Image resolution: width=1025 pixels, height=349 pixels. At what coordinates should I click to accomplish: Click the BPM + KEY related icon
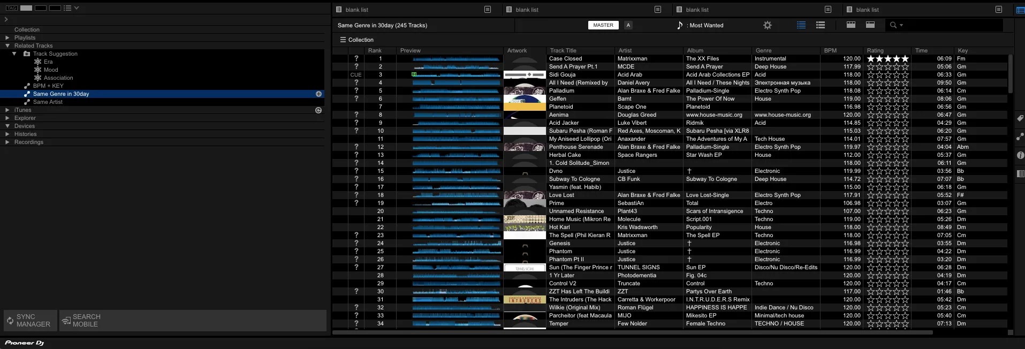(x=27, y=86)
